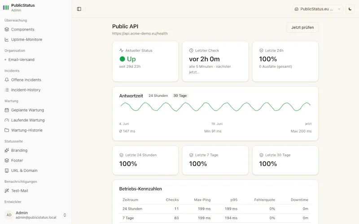Click the 'Min 91 ms' value
359x224 pixels.
(x=213, y=131)
